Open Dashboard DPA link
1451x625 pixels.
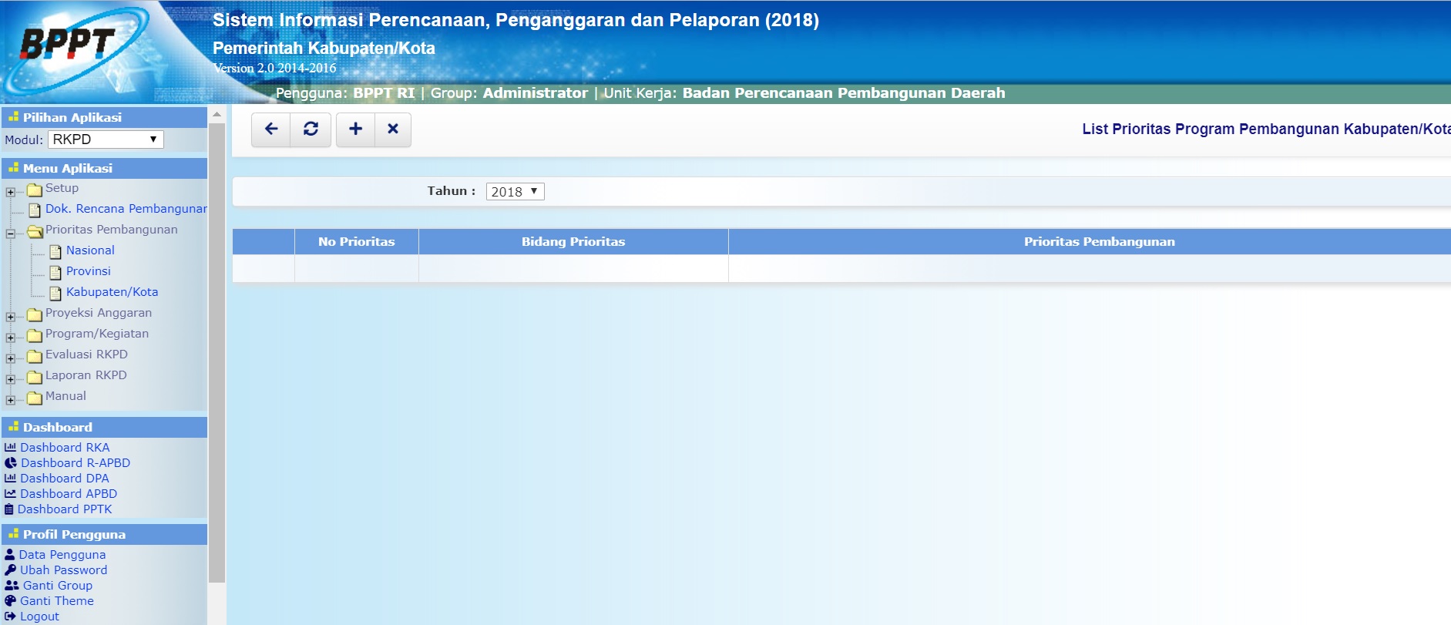(x=65, y=479)
